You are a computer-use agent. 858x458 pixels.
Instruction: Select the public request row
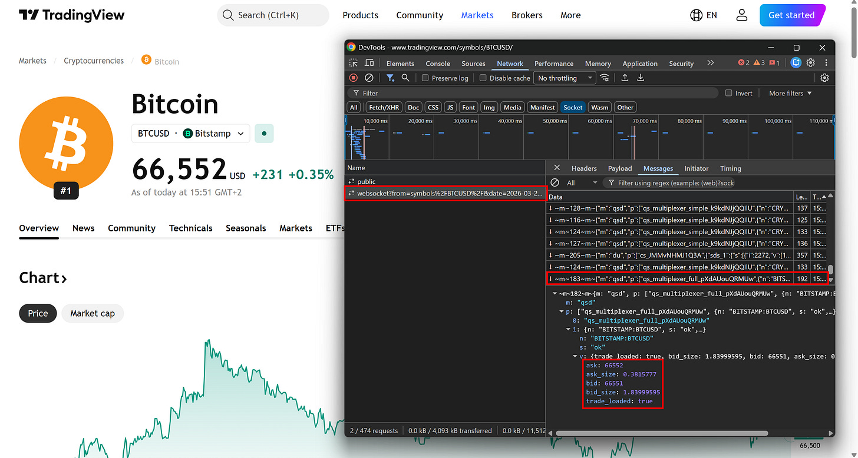pos(445,181)
